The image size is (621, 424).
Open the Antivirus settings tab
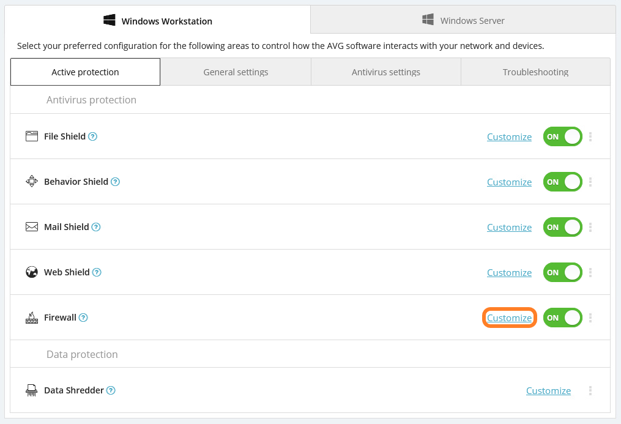385,72
